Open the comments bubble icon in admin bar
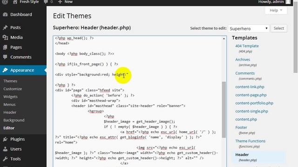298x167 pixels. (46, 2)
